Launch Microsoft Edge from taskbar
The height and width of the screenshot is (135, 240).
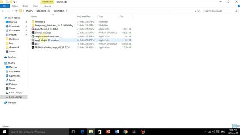82,132
